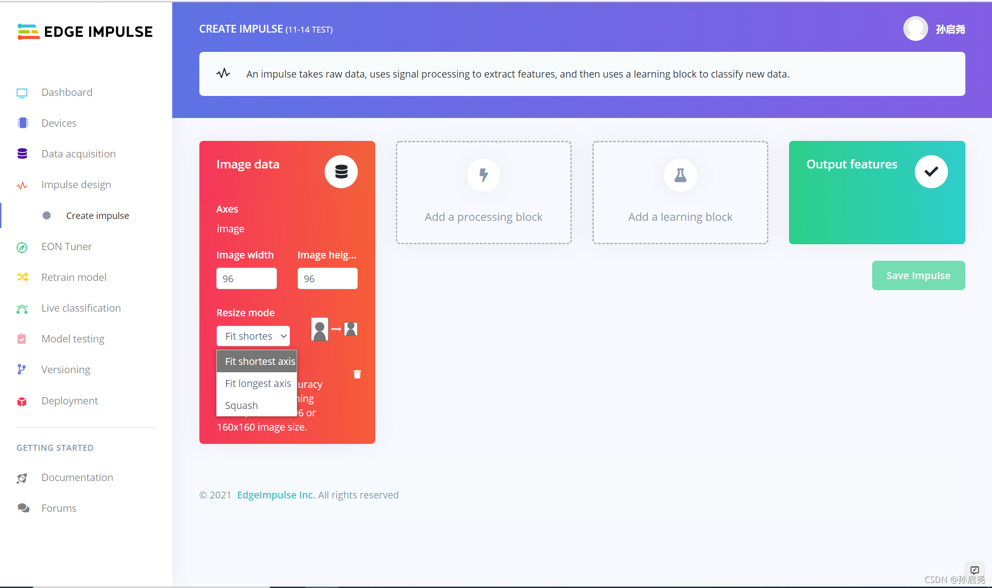
Task: Select Fit shortest axis option
Action: 259,361
